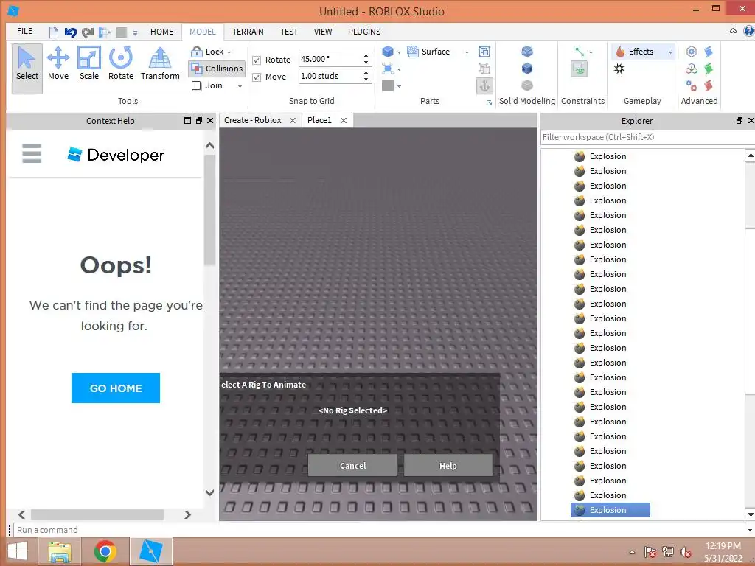The height and width of the screenshot is (566, 755).
Task: Select the highlighted Explosion item in Explorer
Action: [610, 510]
